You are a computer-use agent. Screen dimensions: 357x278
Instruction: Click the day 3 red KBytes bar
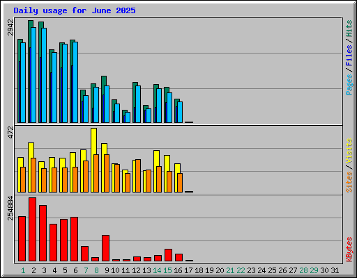[43, 234]
